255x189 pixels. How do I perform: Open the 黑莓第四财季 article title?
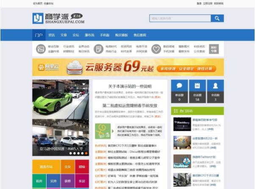(205, 120)
